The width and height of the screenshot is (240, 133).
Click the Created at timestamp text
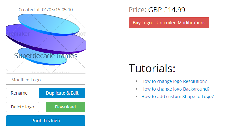46,10
